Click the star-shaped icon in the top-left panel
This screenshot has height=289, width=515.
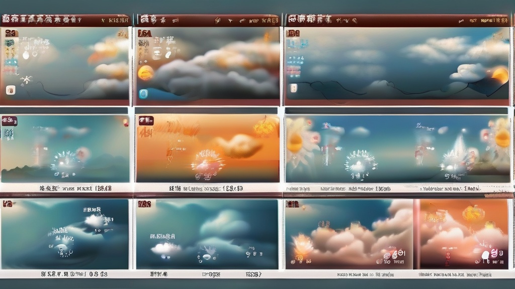(26, 79)
